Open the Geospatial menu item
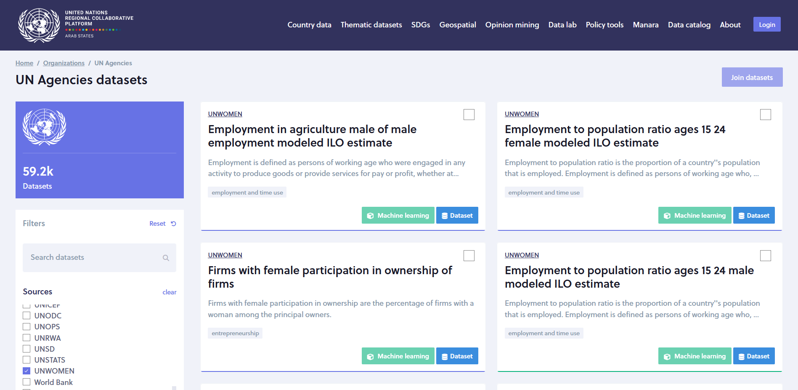 tap(457, 25)
